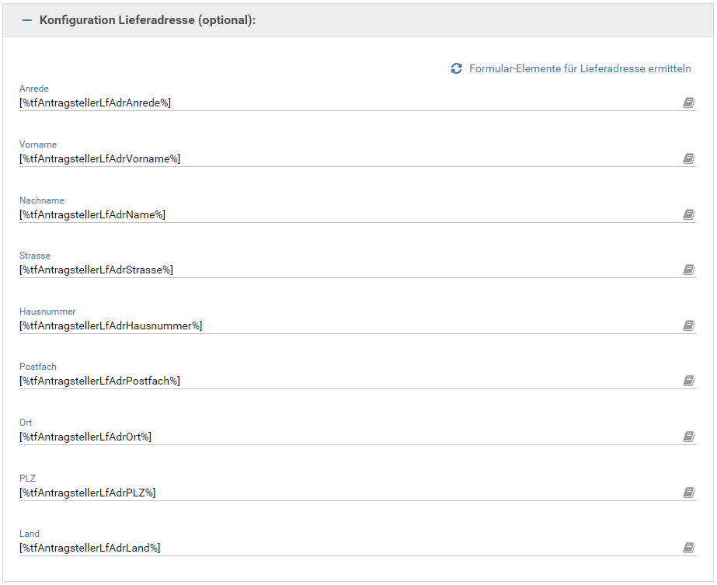
Task: Click Formular-Elemente für Lieferadresse ermitteln link
Action: point(580,69)
